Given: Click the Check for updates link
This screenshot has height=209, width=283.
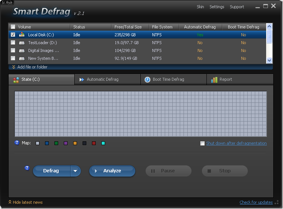Looking at the screenshot, I should (256, 202).
